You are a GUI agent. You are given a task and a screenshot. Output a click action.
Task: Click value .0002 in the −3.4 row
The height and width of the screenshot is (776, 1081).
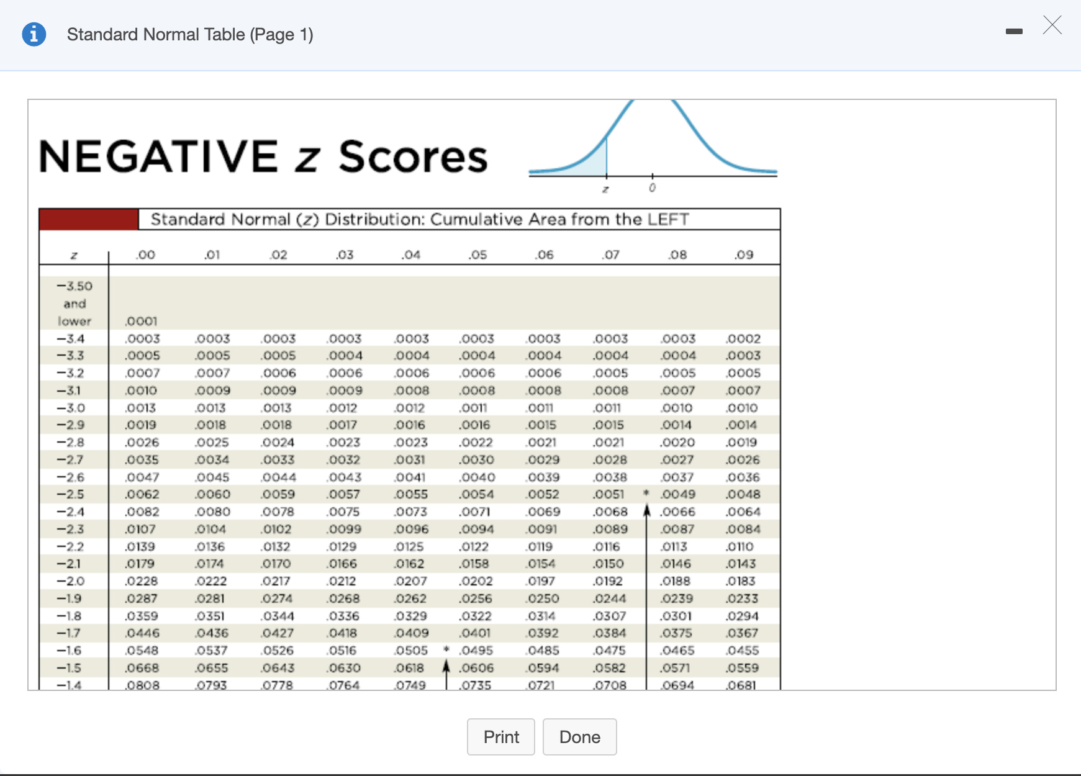pyautogui.click(x=743, y=339)
